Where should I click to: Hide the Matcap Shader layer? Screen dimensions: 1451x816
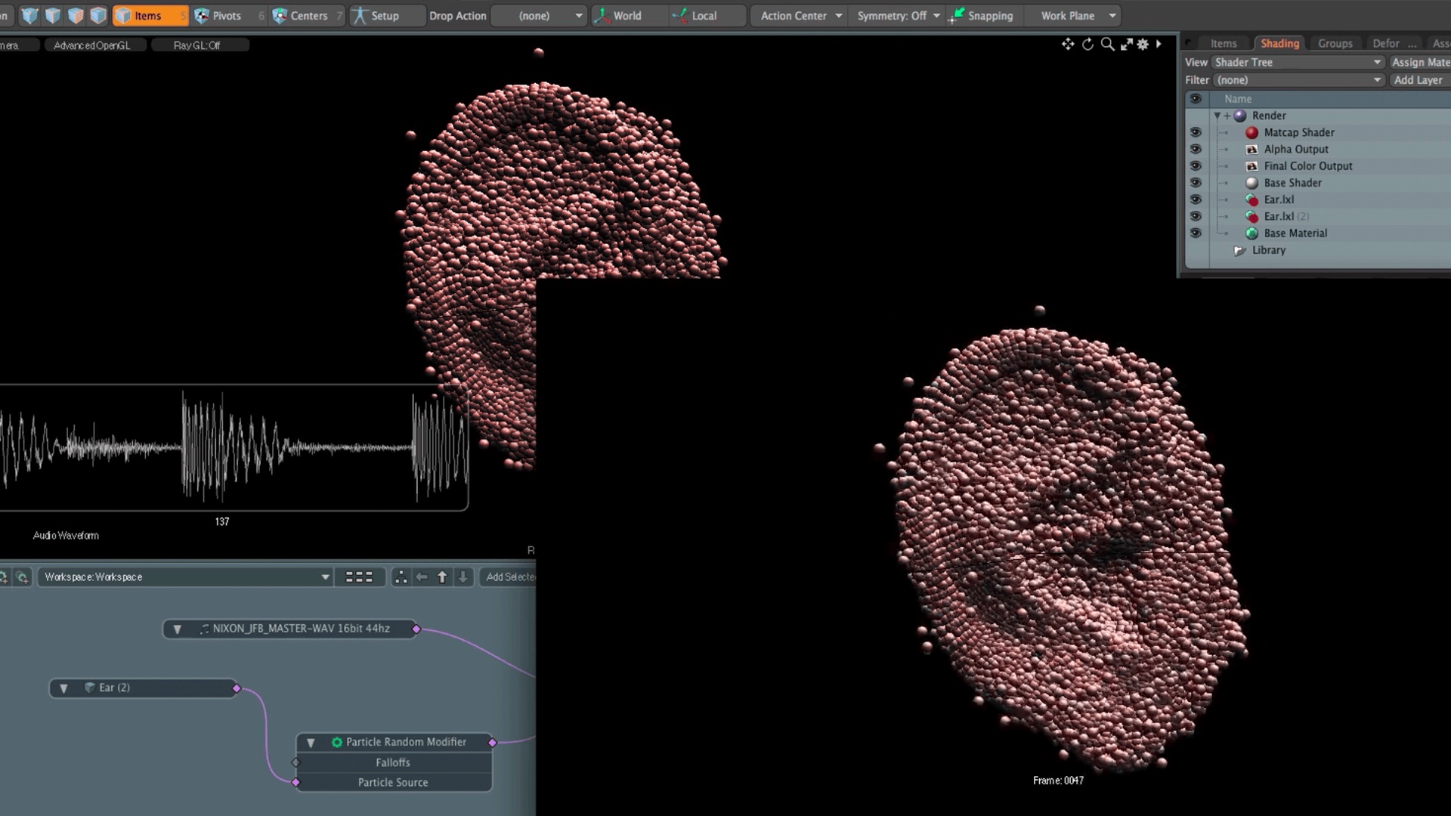click(x=1196, y=132)
